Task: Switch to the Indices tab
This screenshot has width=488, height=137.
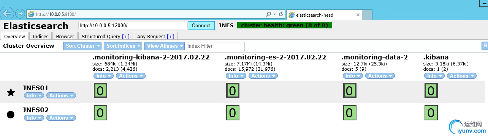Action: [x=40, y=36]
